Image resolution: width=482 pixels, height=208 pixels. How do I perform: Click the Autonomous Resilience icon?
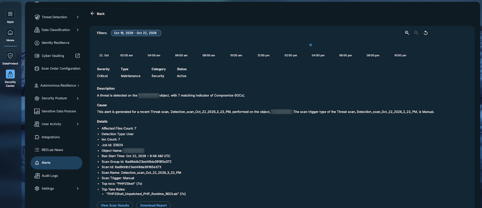(37, 86)
